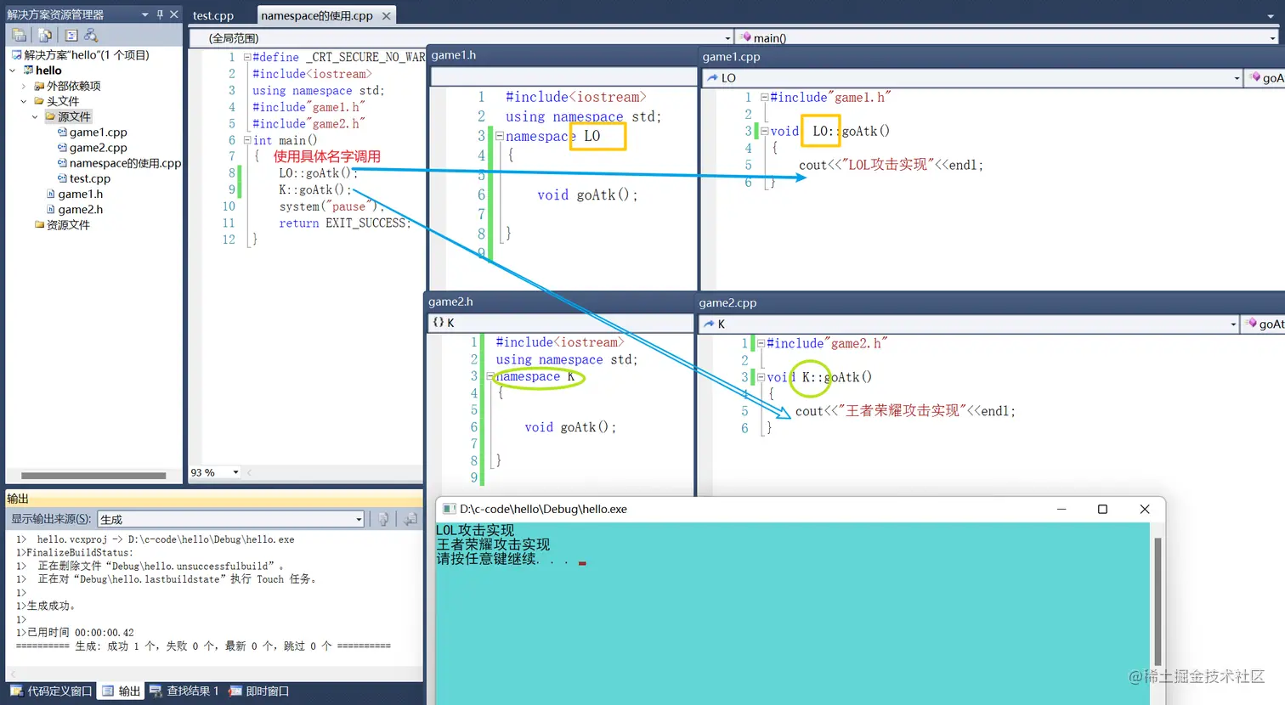Click the game2.h header file icon
The width and height of the screenshot is (1285, 705).
point(51,209)
